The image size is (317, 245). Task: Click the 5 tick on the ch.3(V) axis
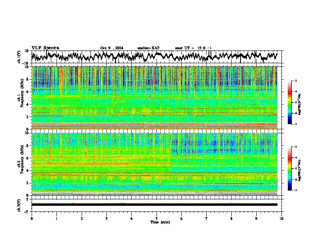pyautogui.click(x=28, y=199)
